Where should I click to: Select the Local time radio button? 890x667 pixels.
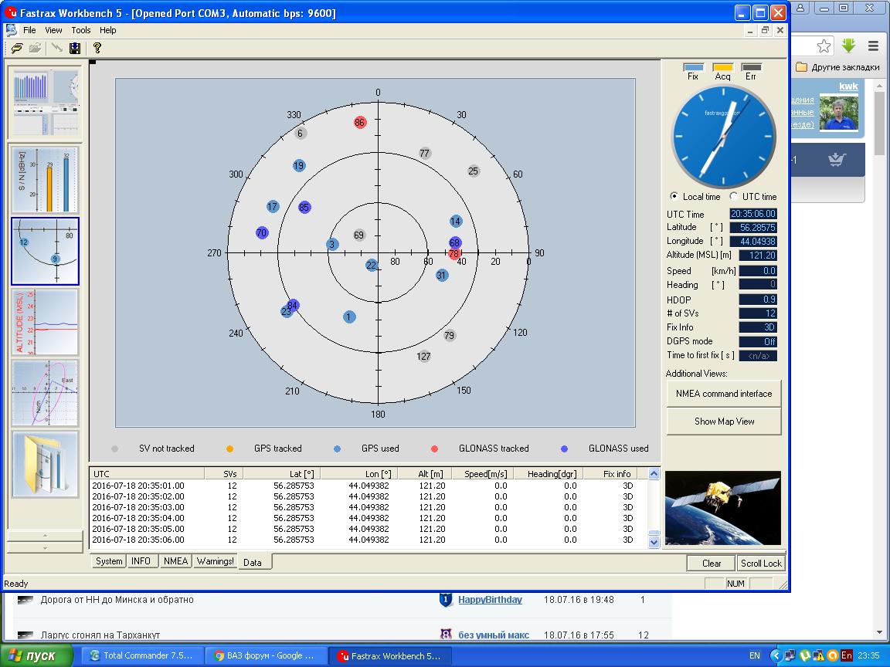click(x=674, y=197)
